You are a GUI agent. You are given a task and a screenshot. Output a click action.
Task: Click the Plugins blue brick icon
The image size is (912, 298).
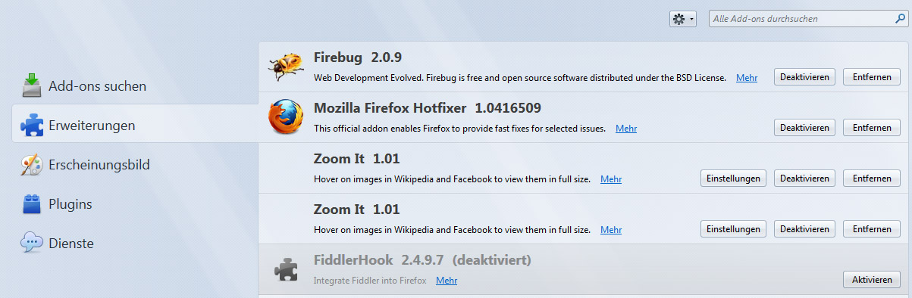point(31,203)
